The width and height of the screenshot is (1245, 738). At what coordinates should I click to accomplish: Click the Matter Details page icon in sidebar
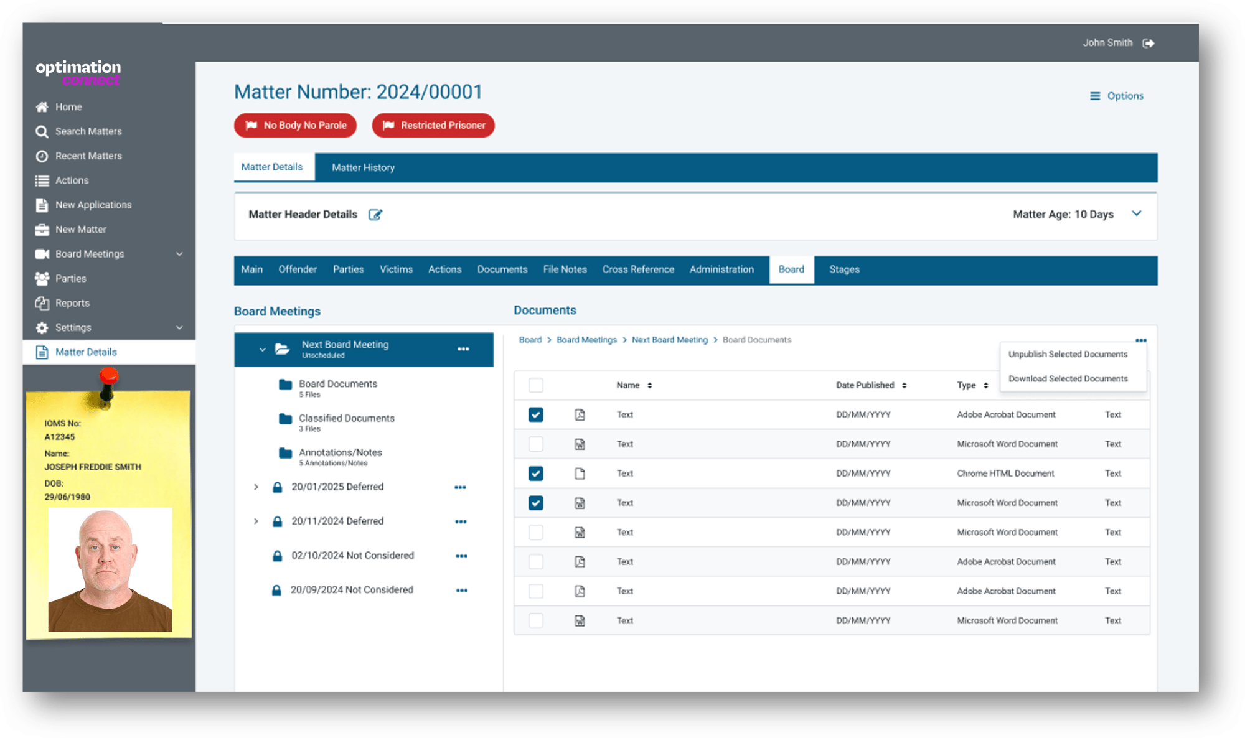click(42, 352)
